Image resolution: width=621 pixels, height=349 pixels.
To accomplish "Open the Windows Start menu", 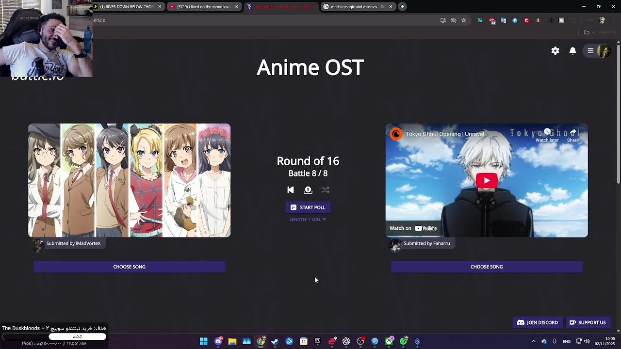I will point(204,342).
